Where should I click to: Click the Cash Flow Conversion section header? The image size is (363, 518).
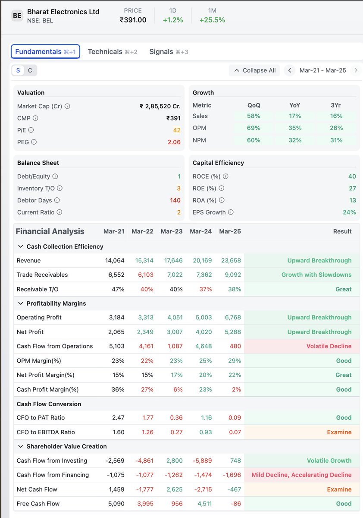[49, 404]
